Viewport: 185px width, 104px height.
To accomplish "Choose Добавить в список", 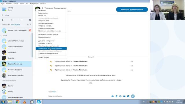I will [x=51, y=43].
